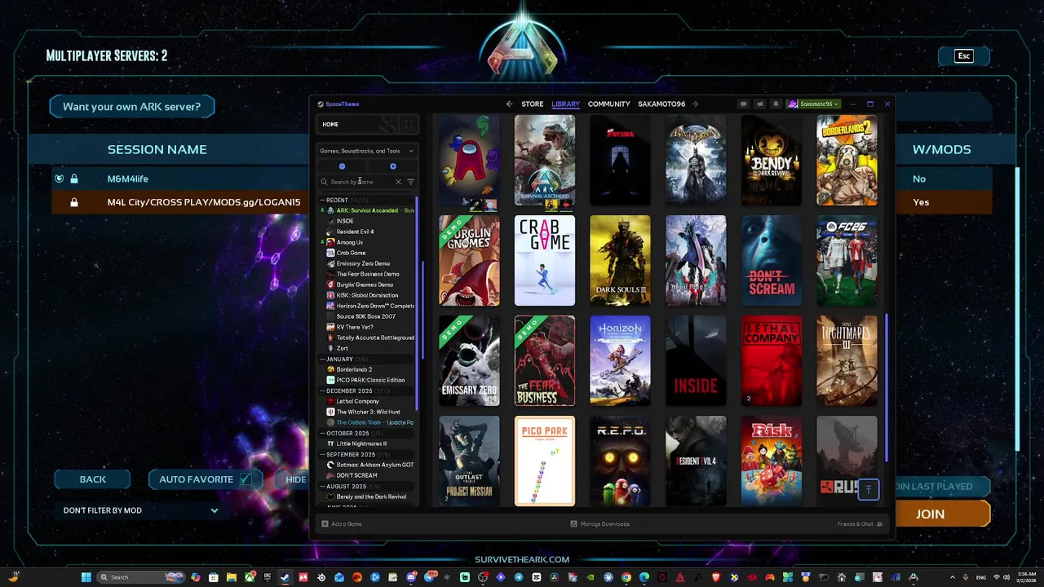Collapse the OCTOBER 2025 category
The image size is (1044, 587).
pos(322,433)
